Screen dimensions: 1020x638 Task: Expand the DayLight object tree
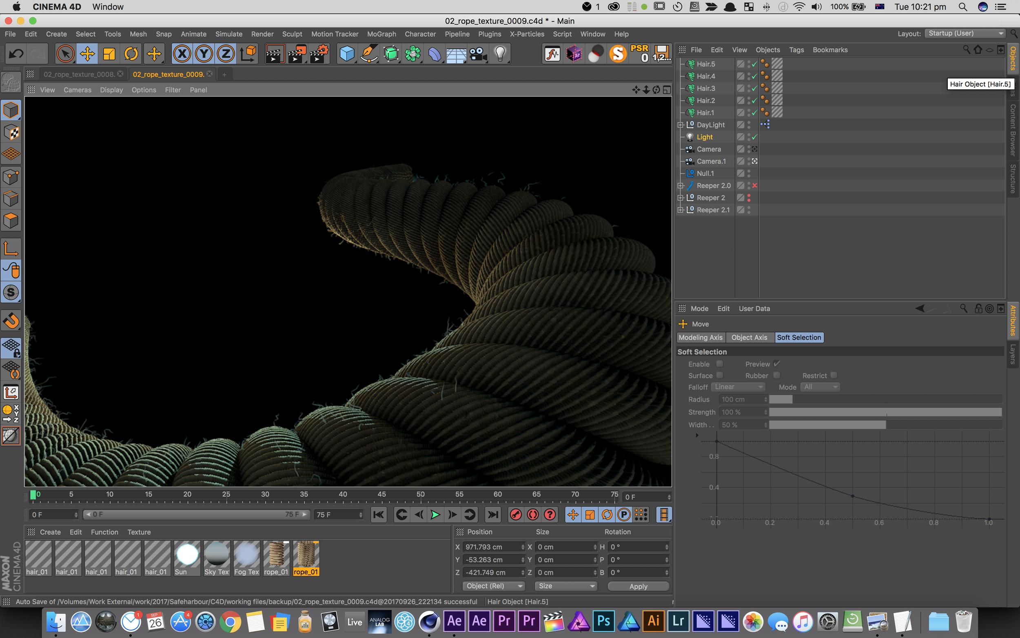point(680,125)
